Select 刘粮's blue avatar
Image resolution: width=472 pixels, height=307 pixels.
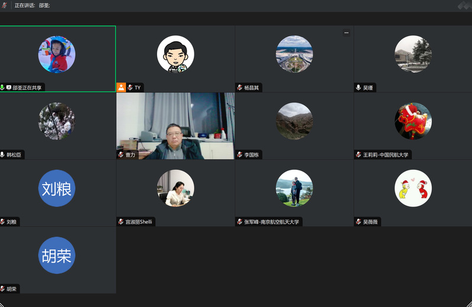coord(57,189)
